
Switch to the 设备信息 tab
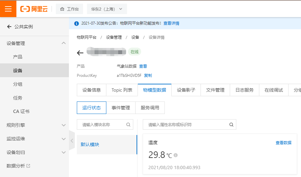92,90
